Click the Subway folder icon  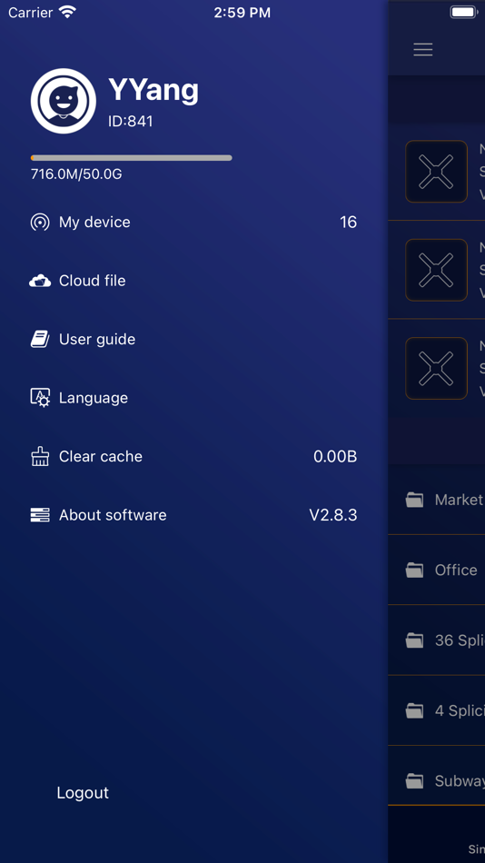[414, 781]
